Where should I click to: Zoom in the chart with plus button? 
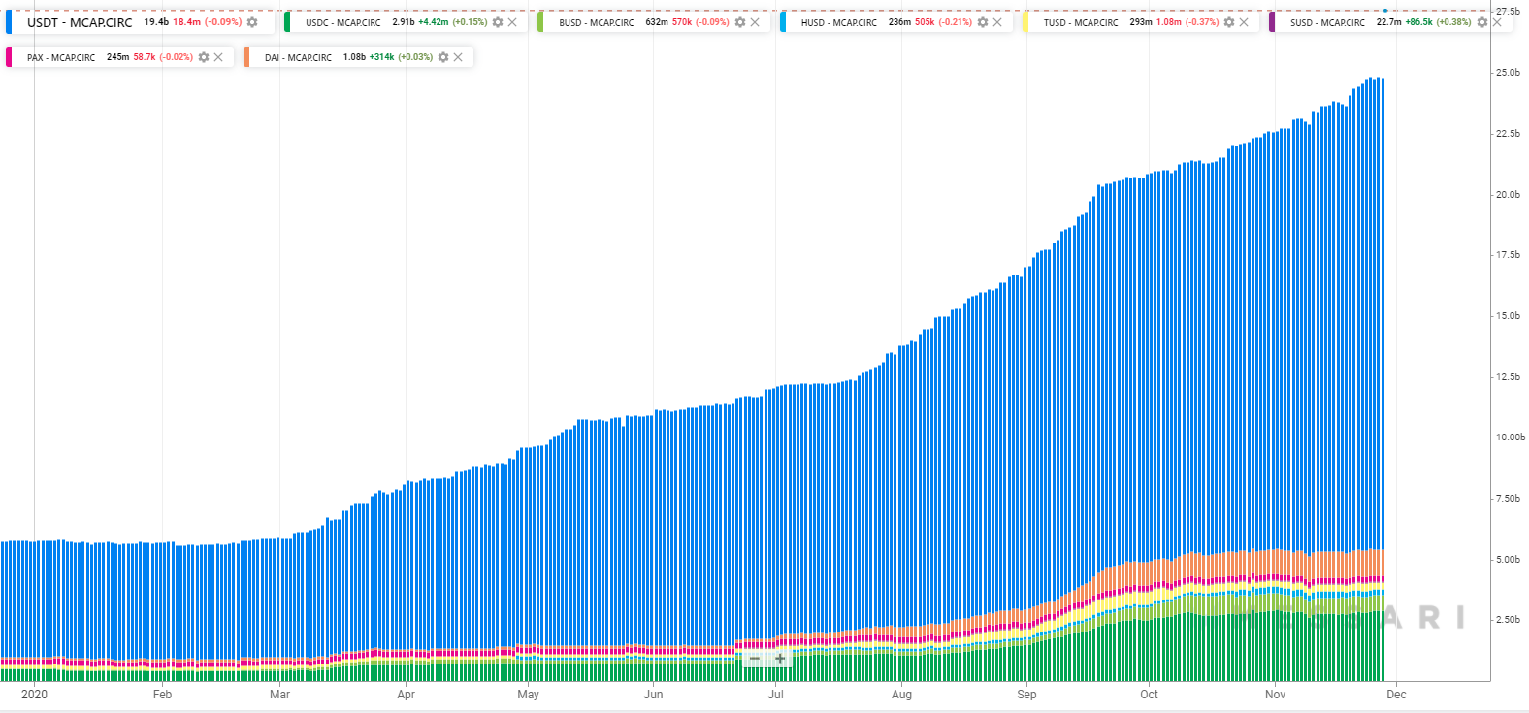(780, 659)
